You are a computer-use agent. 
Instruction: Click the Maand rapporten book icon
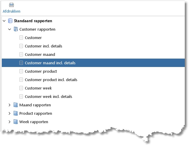coord(16,105)
